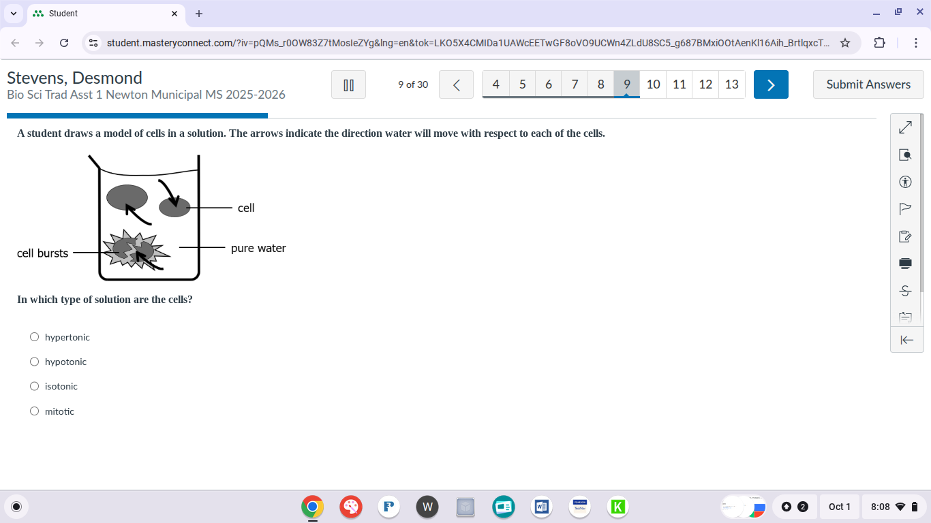
Task: Go to question 6
Action: click(x=549, y=84)
